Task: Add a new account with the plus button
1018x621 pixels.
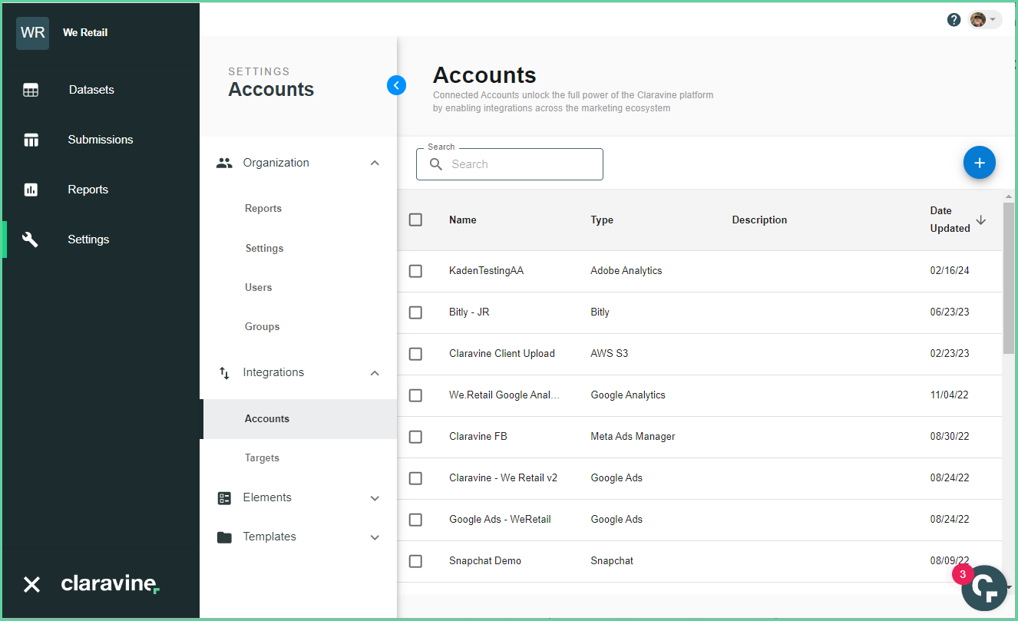Action: click(x=980, y=163)
